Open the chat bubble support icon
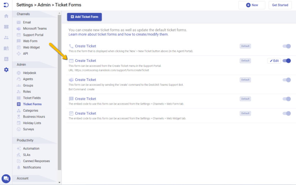The image size is (296, 185). tap(6, 179)
